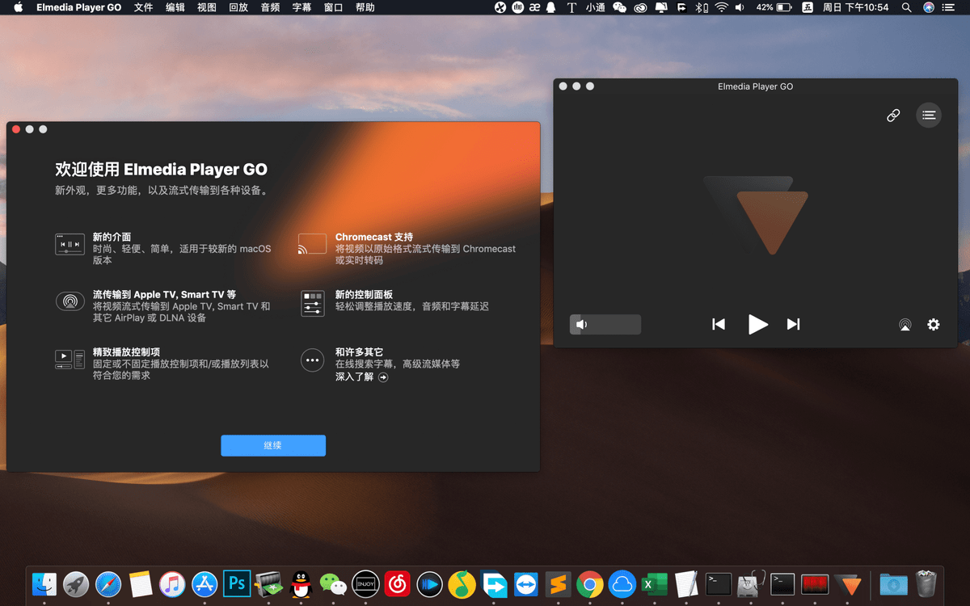Skip to the previous track
970x606 pixels.
[x=719, y=324]
